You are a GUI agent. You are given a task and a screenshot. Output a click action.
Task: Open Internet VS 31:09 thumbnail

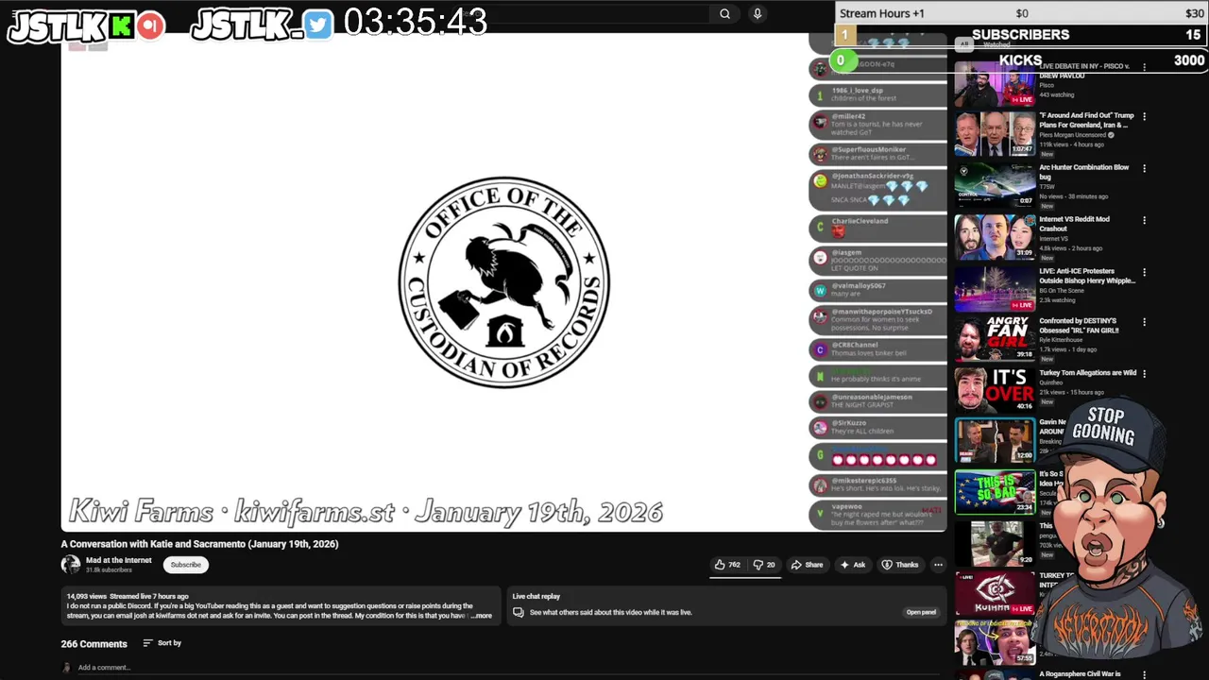(995, 237)
